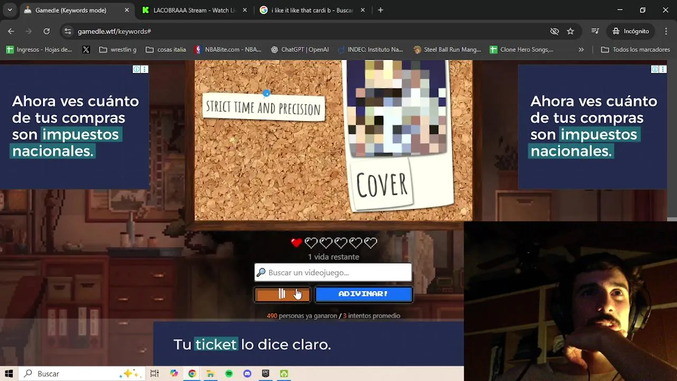This screenshot has height=381, width=677.
Task: Click the left impuestos nacionales ad
Action: pyautogui.click(x=75, y=127)
